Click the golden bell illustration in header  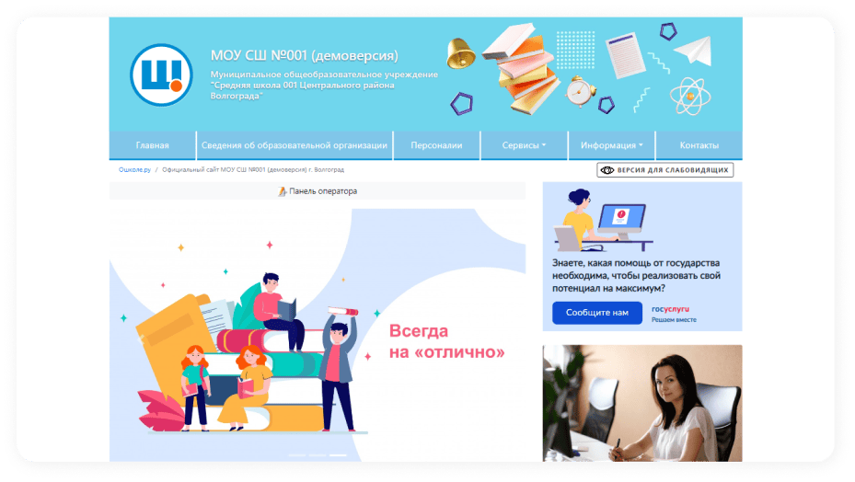coord(460,54)
